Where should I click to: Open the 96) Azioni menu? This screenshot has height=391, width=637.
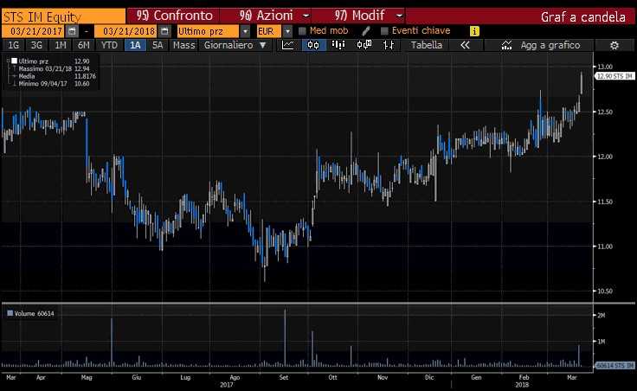point(266,16)
